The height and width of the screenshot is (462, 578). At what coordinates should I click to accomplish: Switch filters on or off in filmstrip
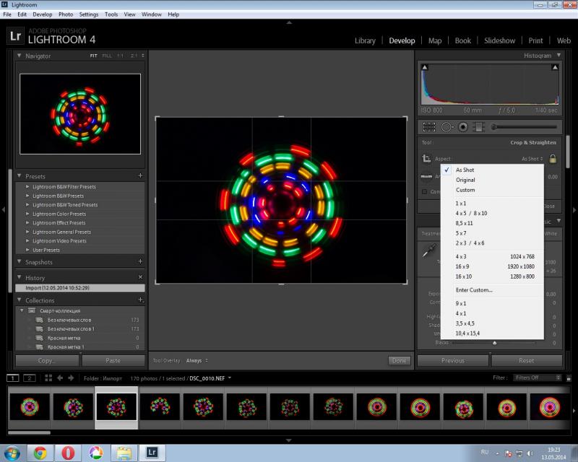(569, 378)
